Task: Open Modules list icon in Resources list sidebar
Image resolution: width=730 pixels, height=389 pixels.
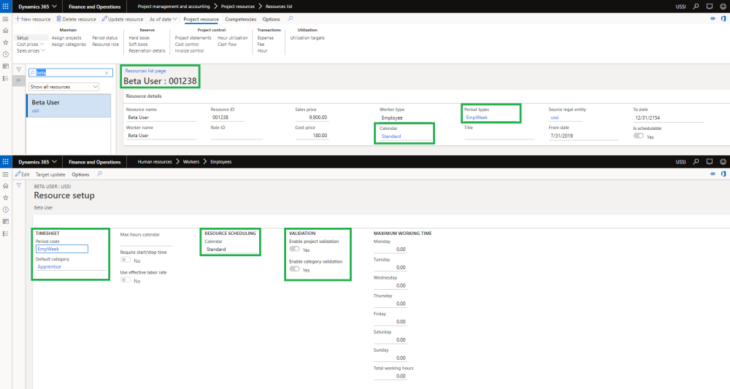Action: [6, 79]
